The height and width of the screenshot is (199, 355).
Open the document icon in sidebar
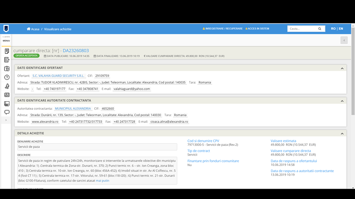[x=7, y=51]
